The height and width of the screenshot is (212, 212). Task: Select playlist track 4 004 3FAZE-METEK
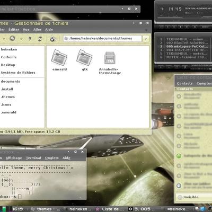click(187, 50)
